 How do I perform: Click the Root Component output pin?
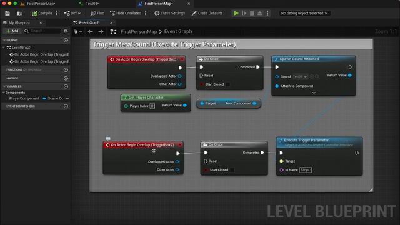pyautogui.click(x=254, y=103)
